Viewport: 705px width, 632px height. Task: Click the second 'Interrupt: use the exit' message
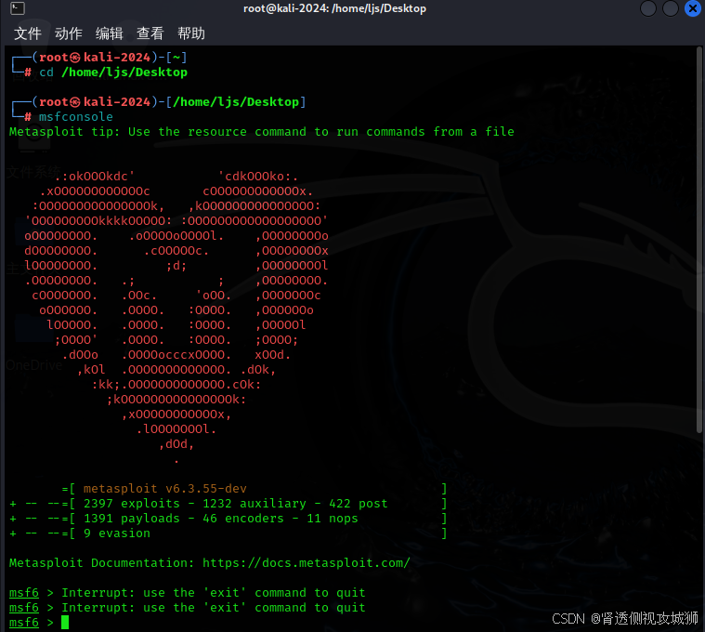(x=214, y=607)
